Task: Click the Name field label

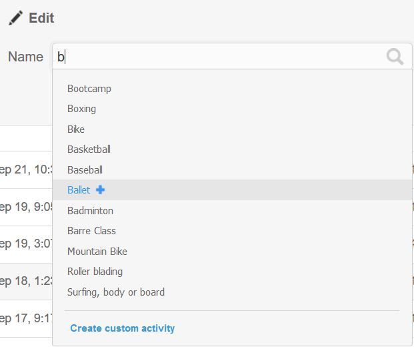Action: point(25,57)
